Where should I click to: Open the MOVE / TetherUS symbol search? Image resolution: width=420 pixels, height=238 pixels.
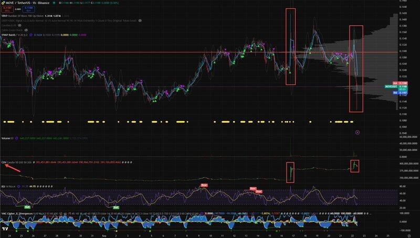click(27, 3)
